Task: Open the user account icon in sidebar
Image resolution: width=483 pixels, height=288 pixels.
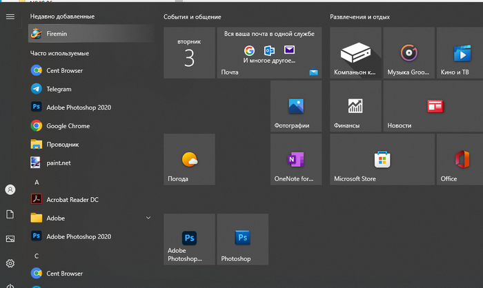Action: (x=10, y=189)
